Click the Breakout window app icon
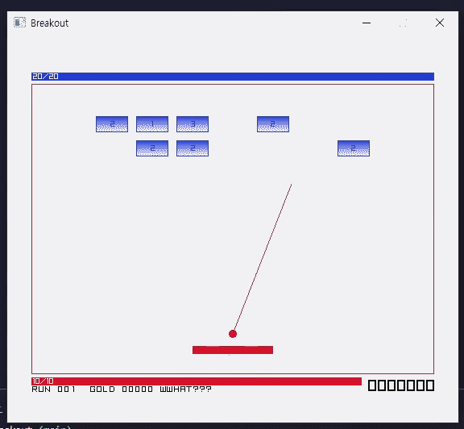The image size is (464, 429). (x=19, y=23)
